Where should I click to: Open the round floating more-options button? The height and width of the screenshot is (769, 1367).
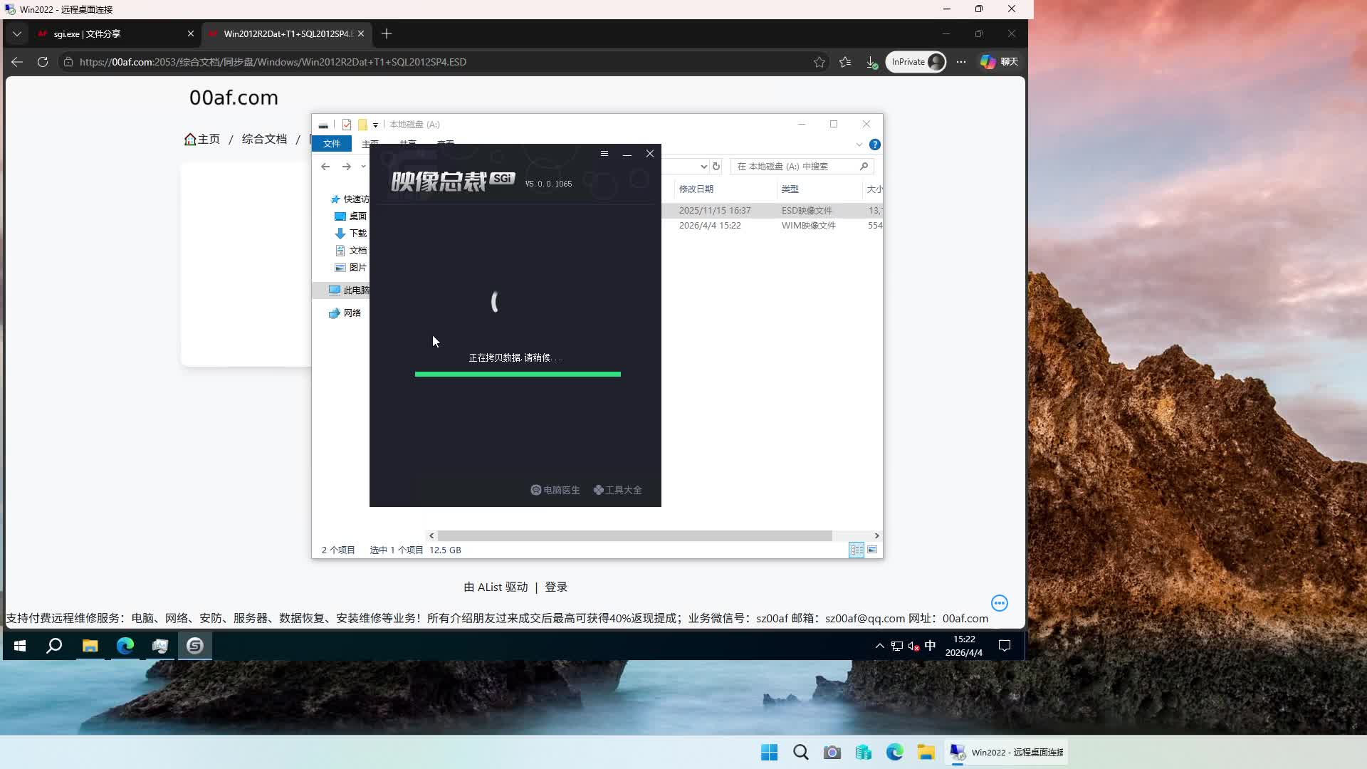click(x=1000, y=603)
